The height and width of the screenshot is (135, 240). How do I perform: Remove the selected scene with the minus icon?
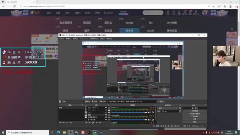point(64,123)
